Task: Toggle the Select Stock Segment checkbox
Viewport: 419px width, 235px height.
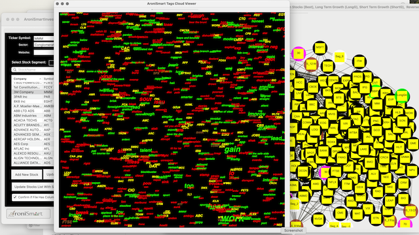Action: click(51, 63)
